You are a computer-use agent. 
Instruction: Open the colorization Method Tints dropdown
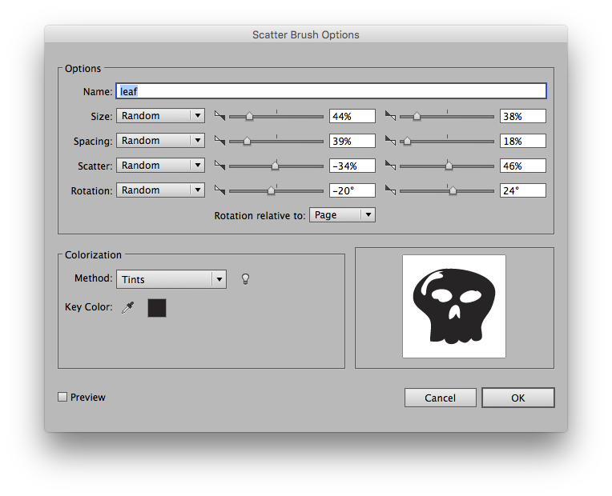coord(171,279)
